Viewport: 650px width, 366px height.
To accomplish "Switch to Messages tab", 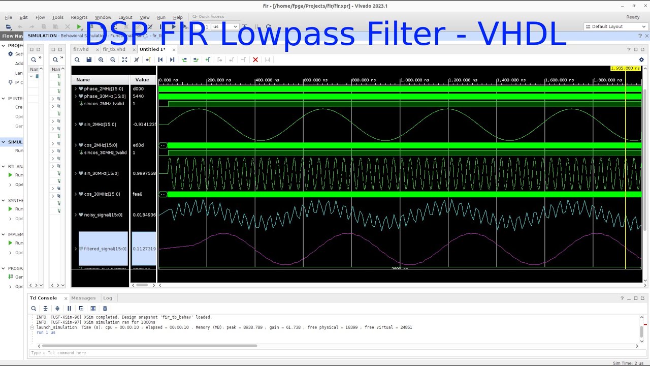I will 83,298.
